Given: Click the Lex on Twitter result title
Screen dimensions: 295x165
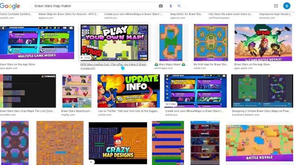Looking at the screenshot, I should tap(129, 111).
